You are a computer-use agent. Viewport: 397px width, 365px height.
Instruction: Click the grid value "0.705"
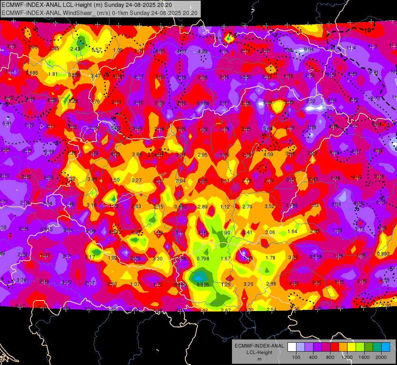[292, 206]
